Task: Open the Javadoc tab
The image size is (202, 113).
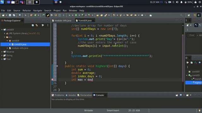Action: [71, 95]
